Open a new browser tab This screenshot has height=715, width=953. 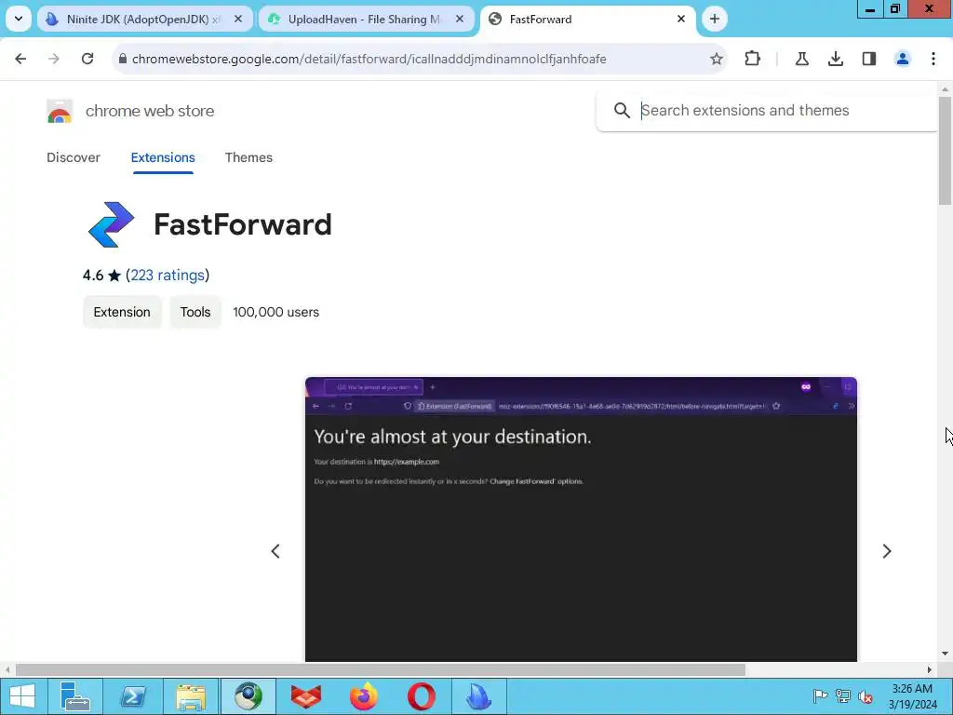click(x=715, y=19)
